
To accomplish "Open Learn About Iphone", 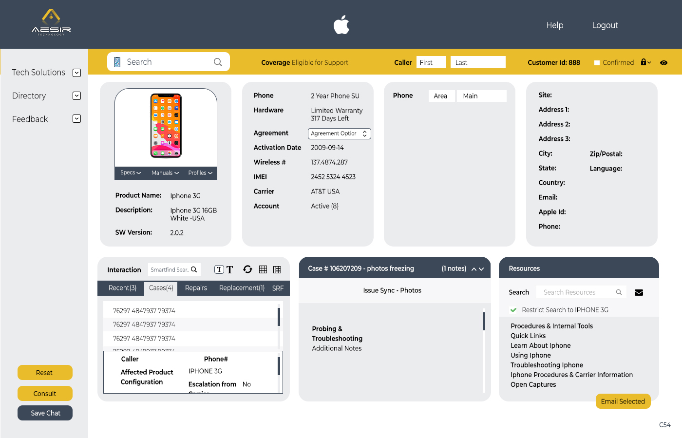I will pyautogui.click(x=541, y=345).
